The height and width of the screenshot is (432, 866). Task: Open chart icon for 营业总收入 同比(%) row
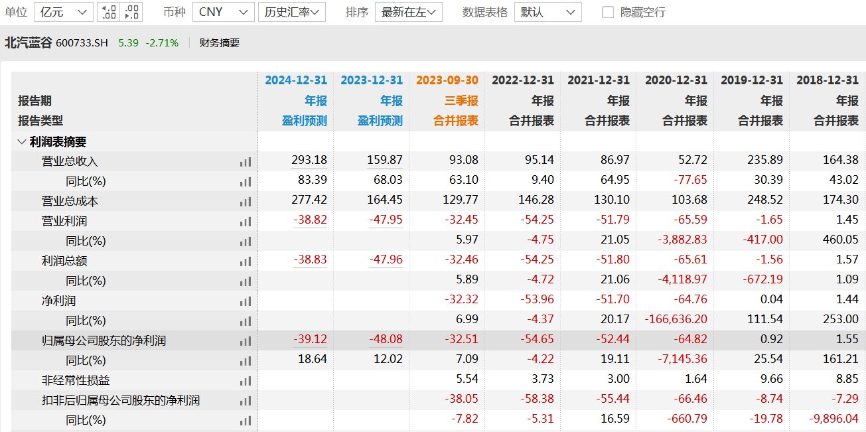click(246, 181)
